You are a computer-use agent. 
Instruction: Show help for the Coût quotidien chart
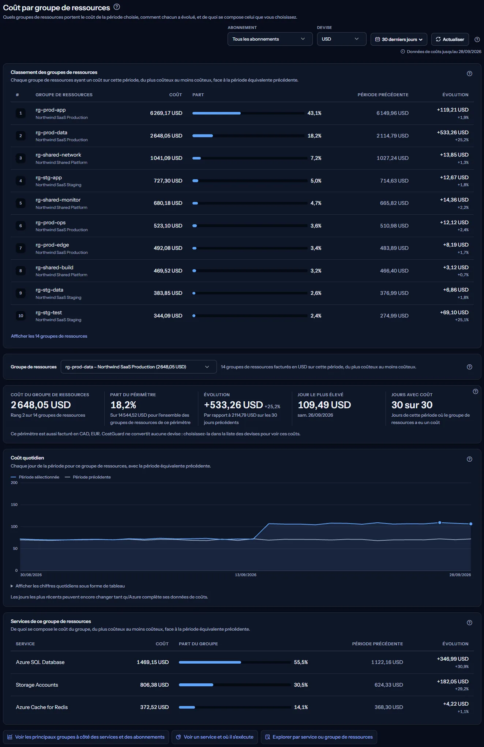pos(470,459)
